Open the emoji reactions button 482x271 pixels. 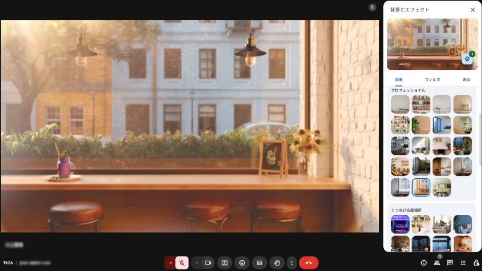point(242,263)
